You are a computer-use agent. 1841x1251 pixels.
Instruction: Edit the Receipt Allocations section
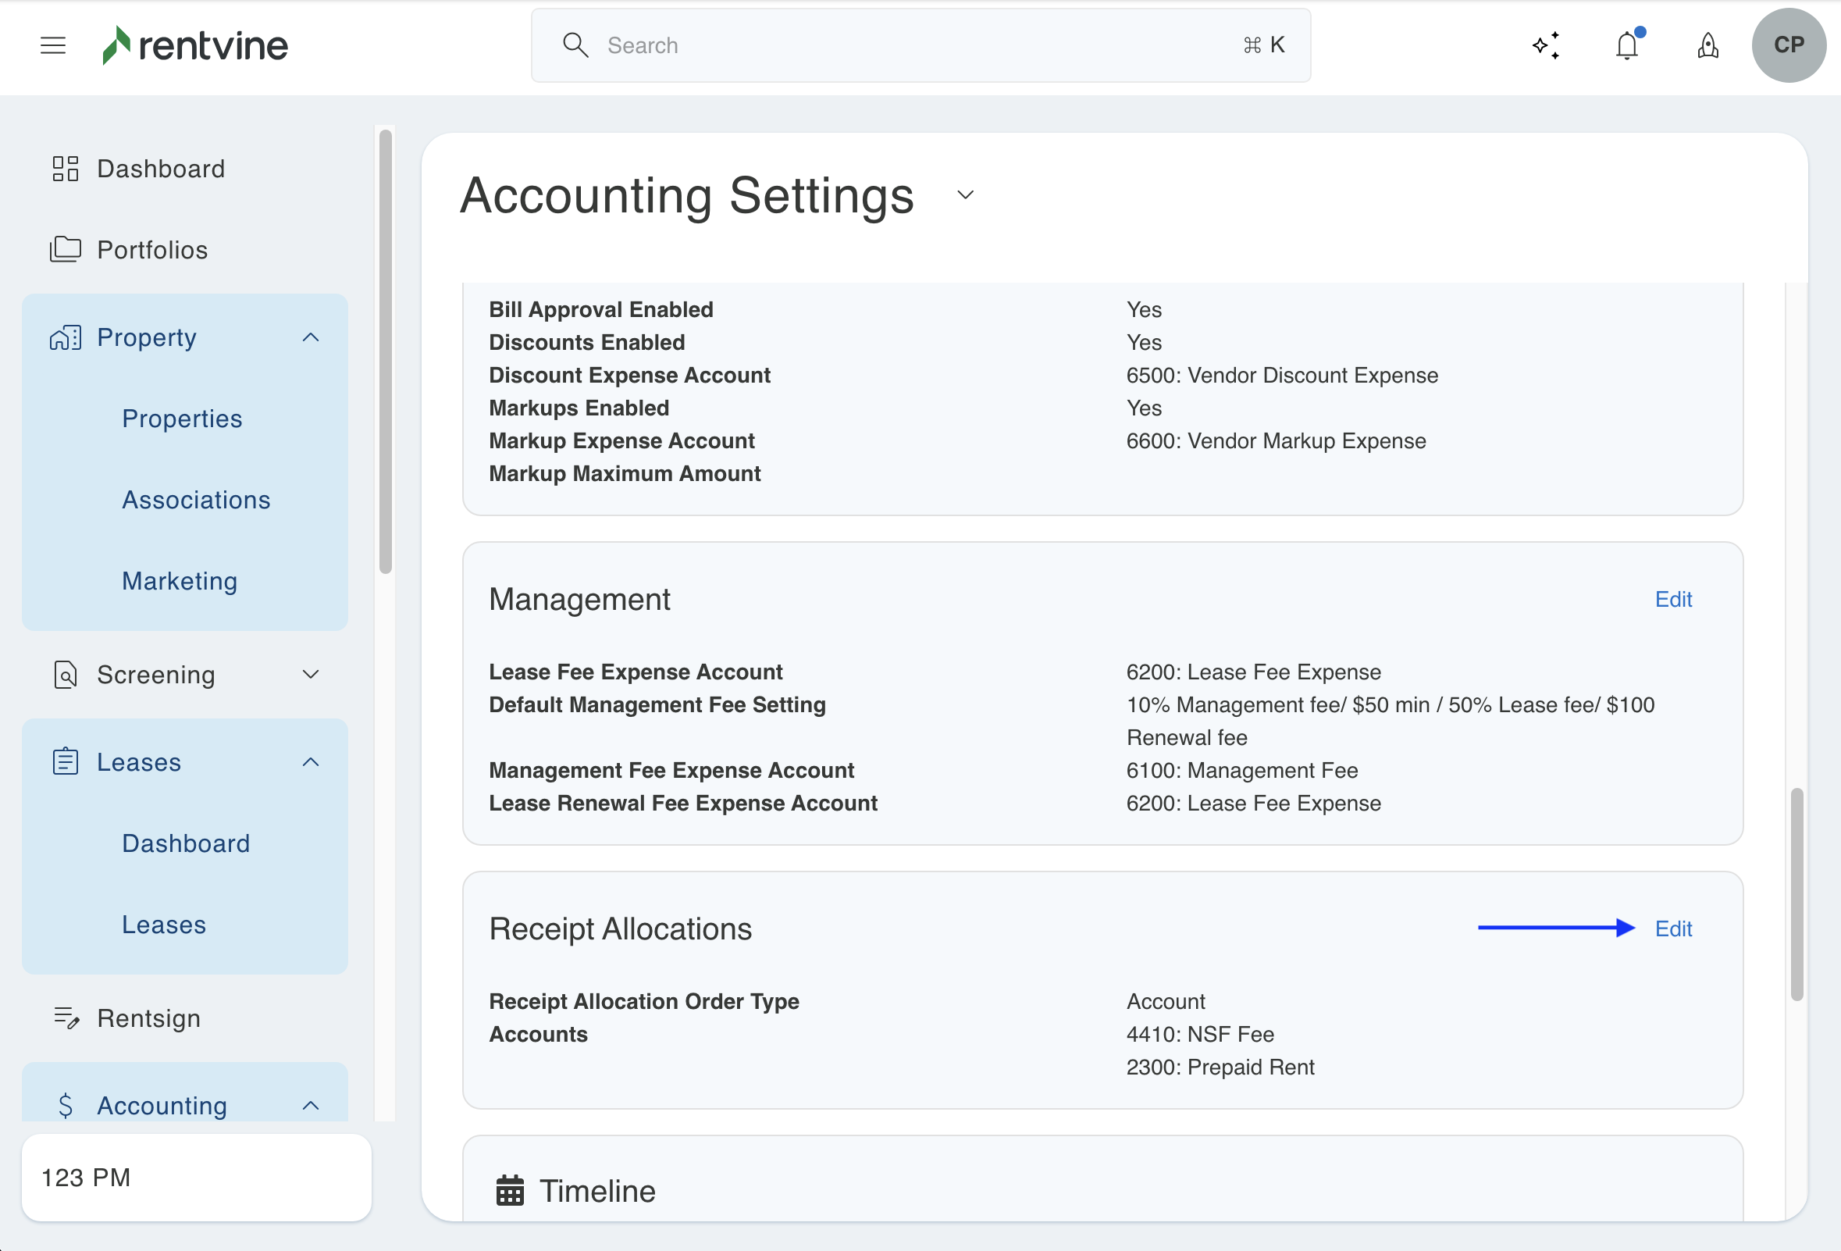click(x=1673, y=928)
